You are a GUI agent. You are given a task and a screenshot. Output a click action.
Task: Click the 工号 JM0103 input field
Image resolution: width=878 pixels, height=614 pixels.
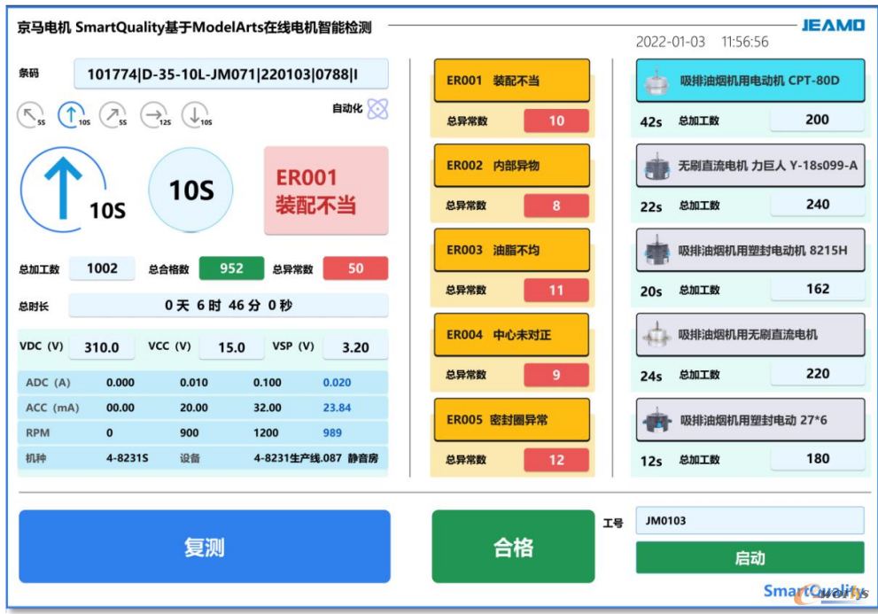point(750,520)
